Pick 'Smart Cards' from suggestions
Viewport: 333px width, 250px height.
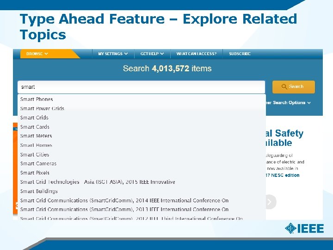(142, 127)
